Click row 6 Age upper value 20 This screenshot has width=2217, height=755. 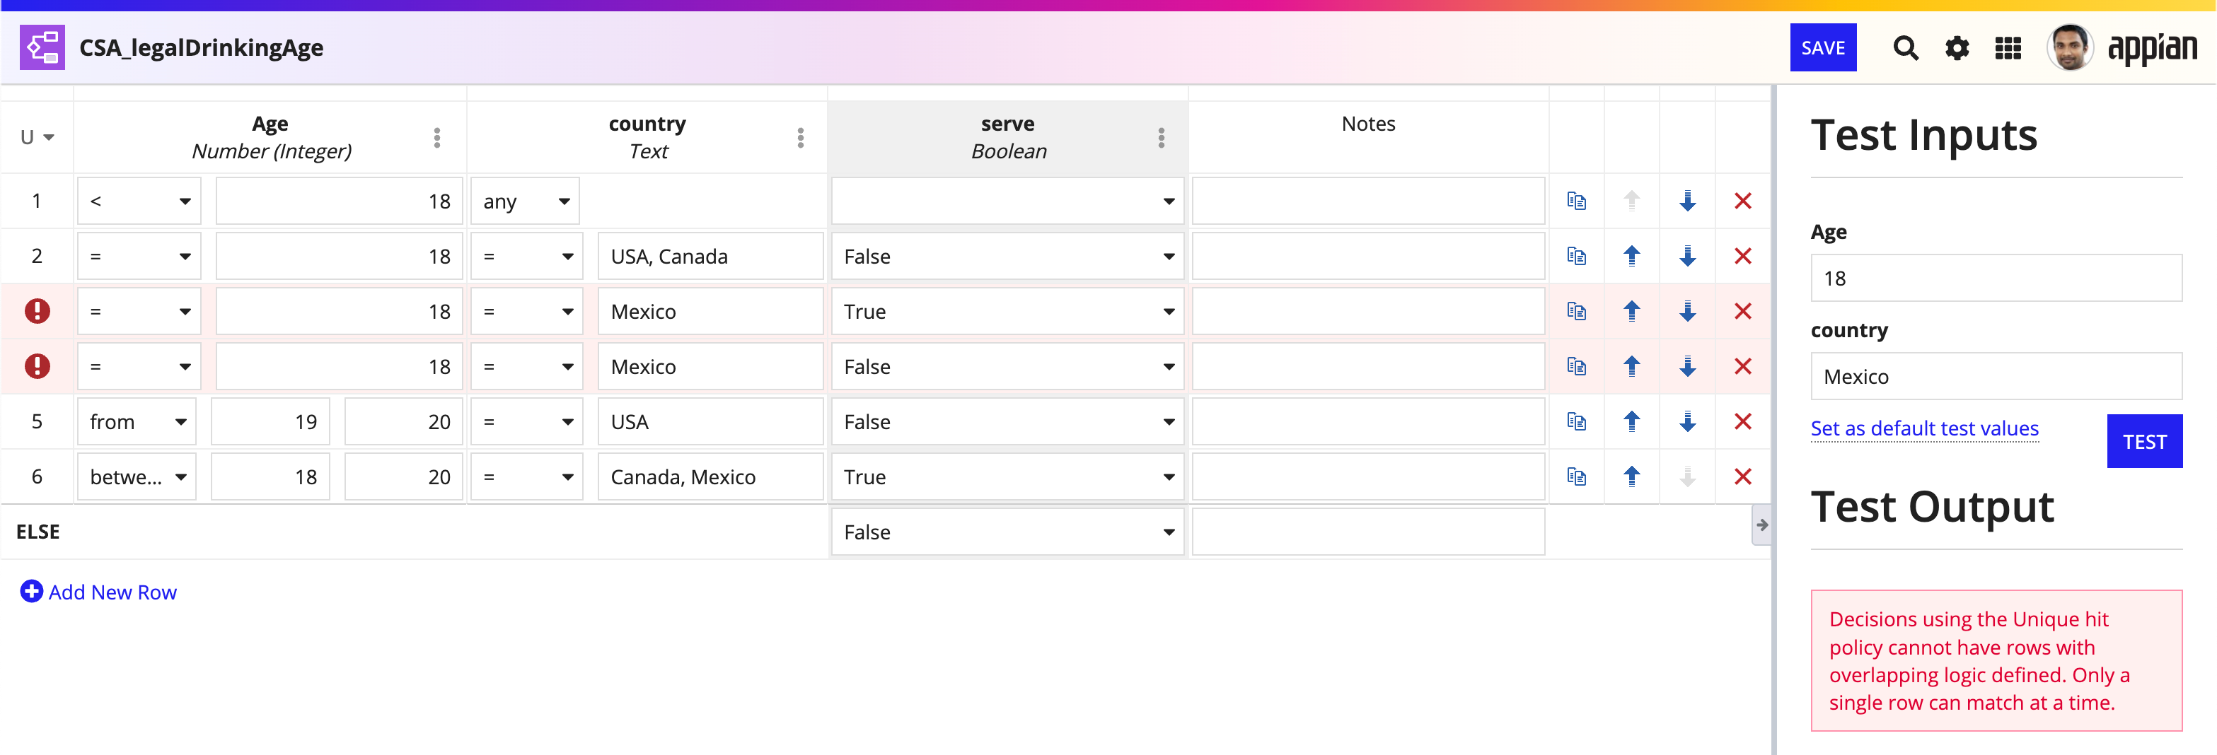pyautogui.click(x=404, y=476)
